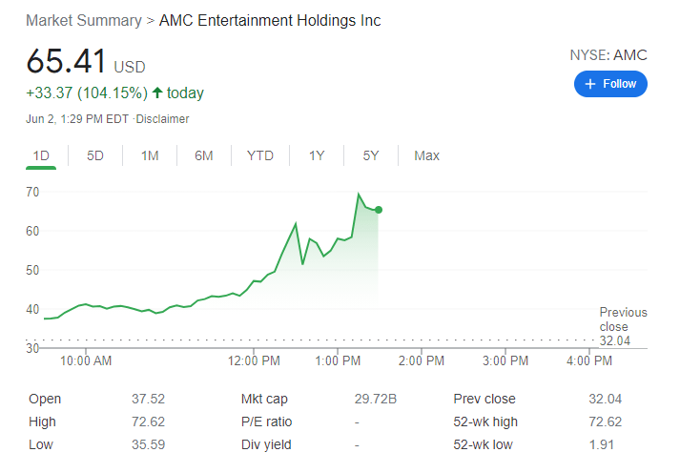
Task: Show the 6M price history tab
Action: (x=204, y=155)
